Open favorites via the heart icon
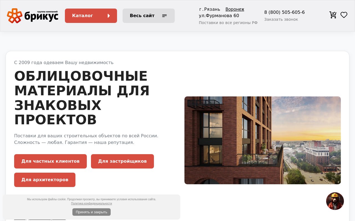Viewport: 355px width, 221px height. coord(344,15)
